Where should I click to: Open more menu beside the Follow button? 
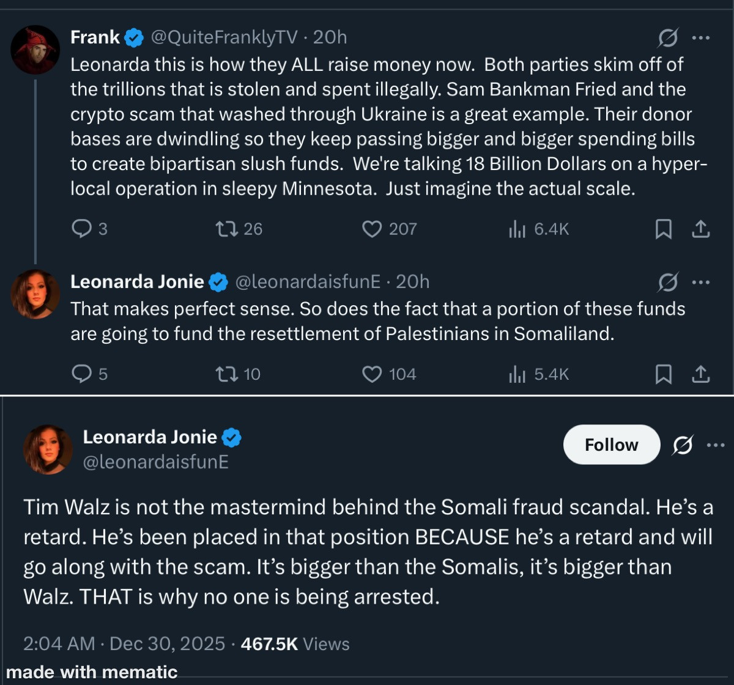(715, 445)
